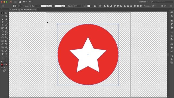Select the Direct Selection tool
174x98 pixels.
pos(6,13)
